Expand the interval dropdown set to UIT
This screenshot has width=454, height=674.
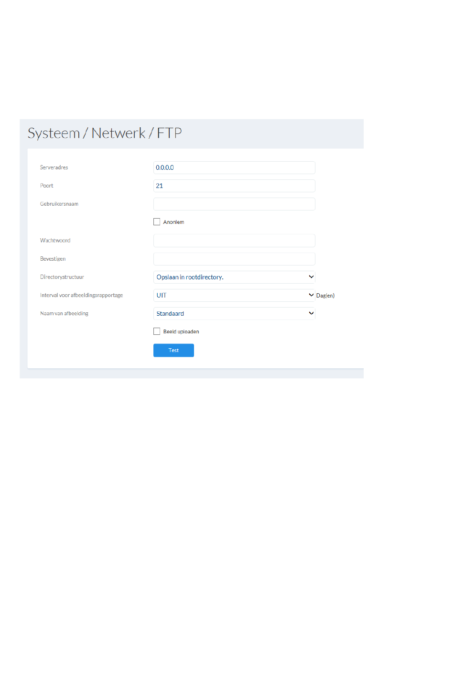pyautogui.click(x=234, y=295)
